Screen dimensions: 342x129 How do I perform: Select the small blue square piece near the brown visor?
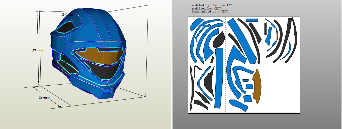coord(248,99)
